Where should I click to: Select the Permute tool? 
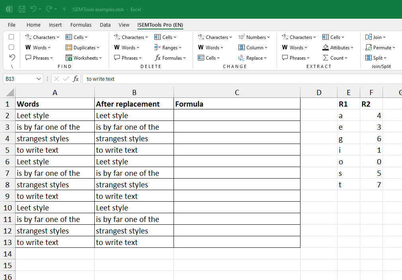(x=381, y=47)
